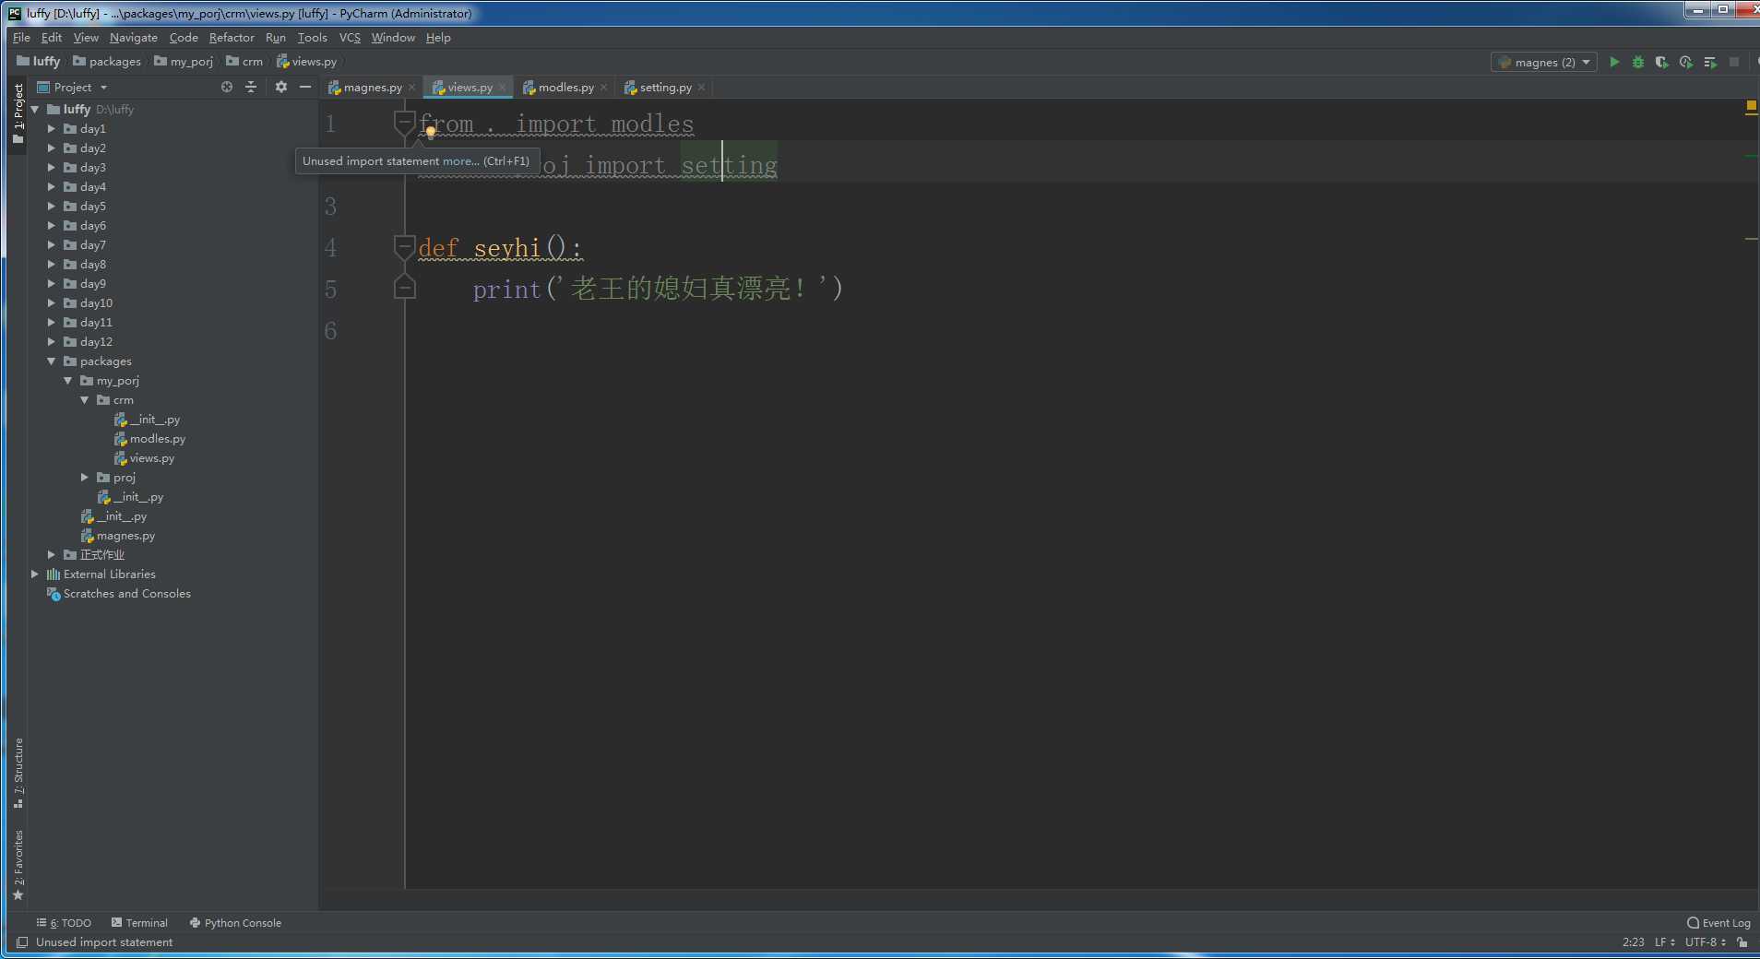Click the word seyhi in the editor
The image size is (1760, 959).
pos(507,248)
